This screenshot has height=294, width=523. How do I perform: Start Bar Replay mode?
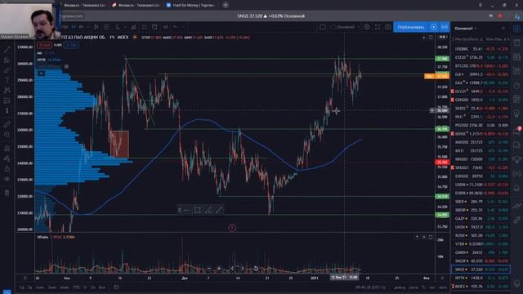coord(165,27)
